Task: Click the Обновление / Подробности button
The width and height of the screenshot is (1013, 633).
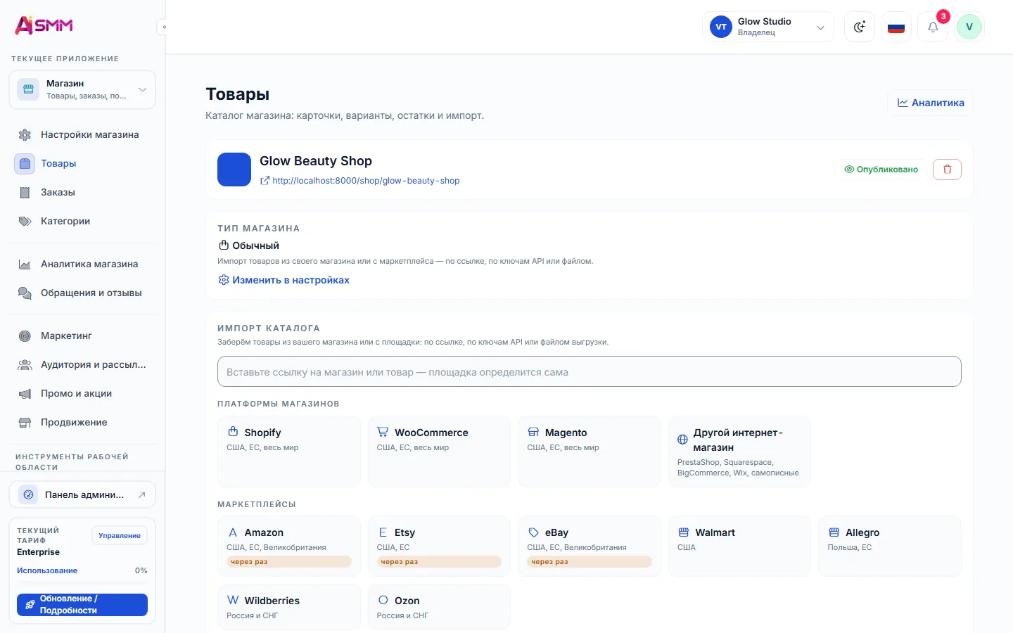Action: click(82, 605)
